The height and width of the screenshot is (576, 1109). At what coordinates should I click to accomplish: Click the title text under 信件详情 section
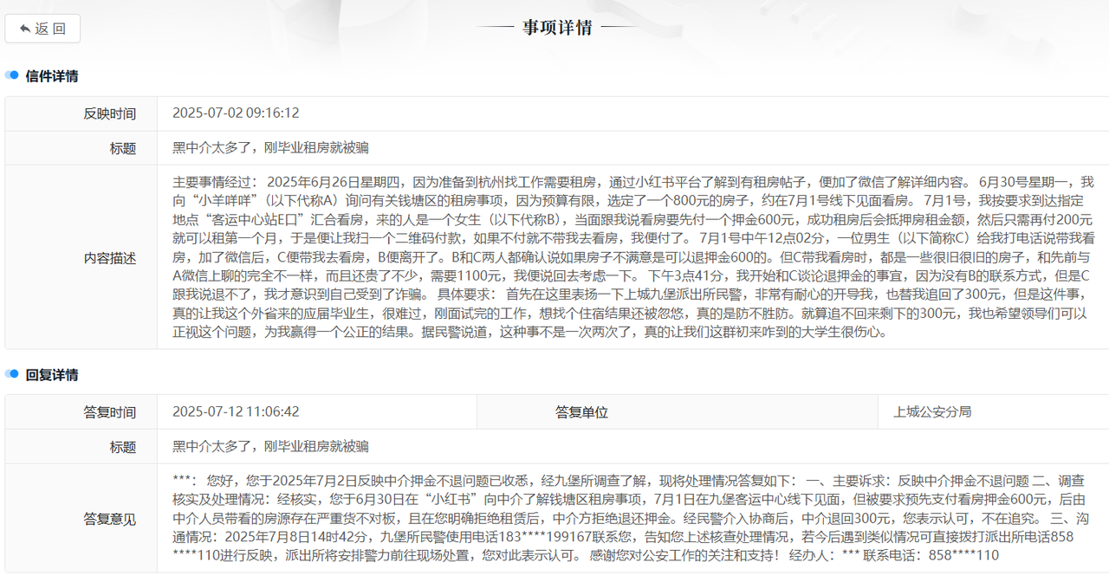point(270,148)
